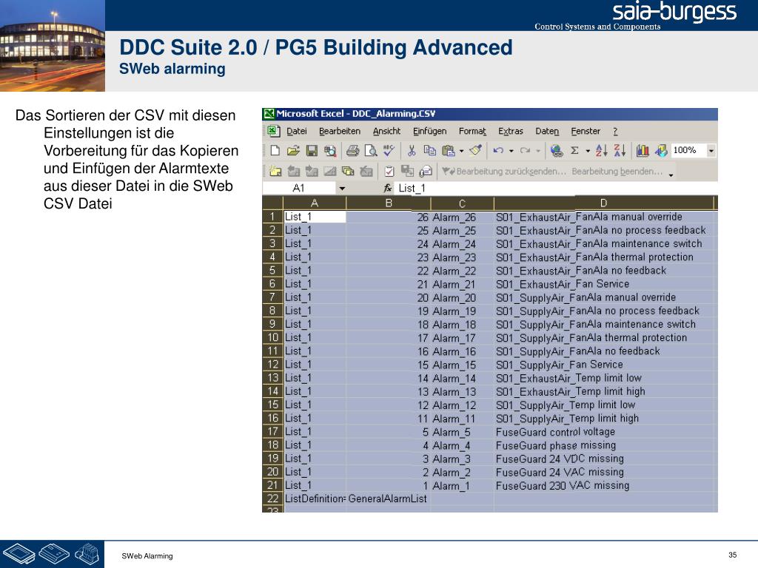758x568 pixels.
Task: Open Print Preview icon
Action: click(371, 151)
